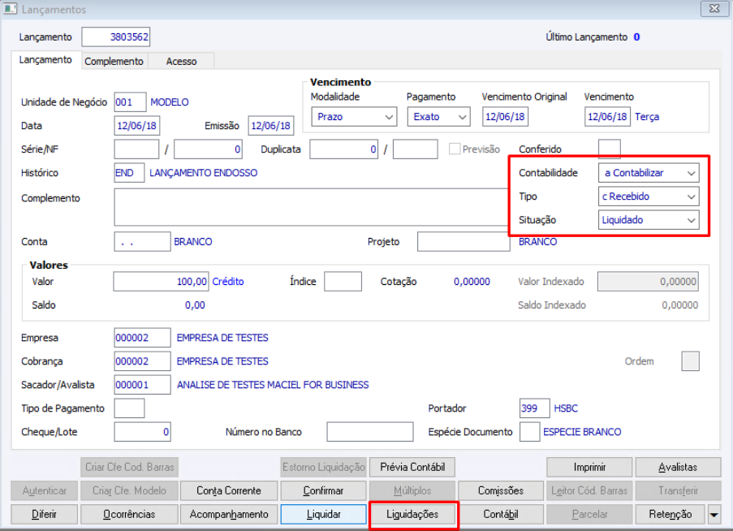733x531 pixels.
Task: Open the Complemento tab
Action: (x=114, y=61)
